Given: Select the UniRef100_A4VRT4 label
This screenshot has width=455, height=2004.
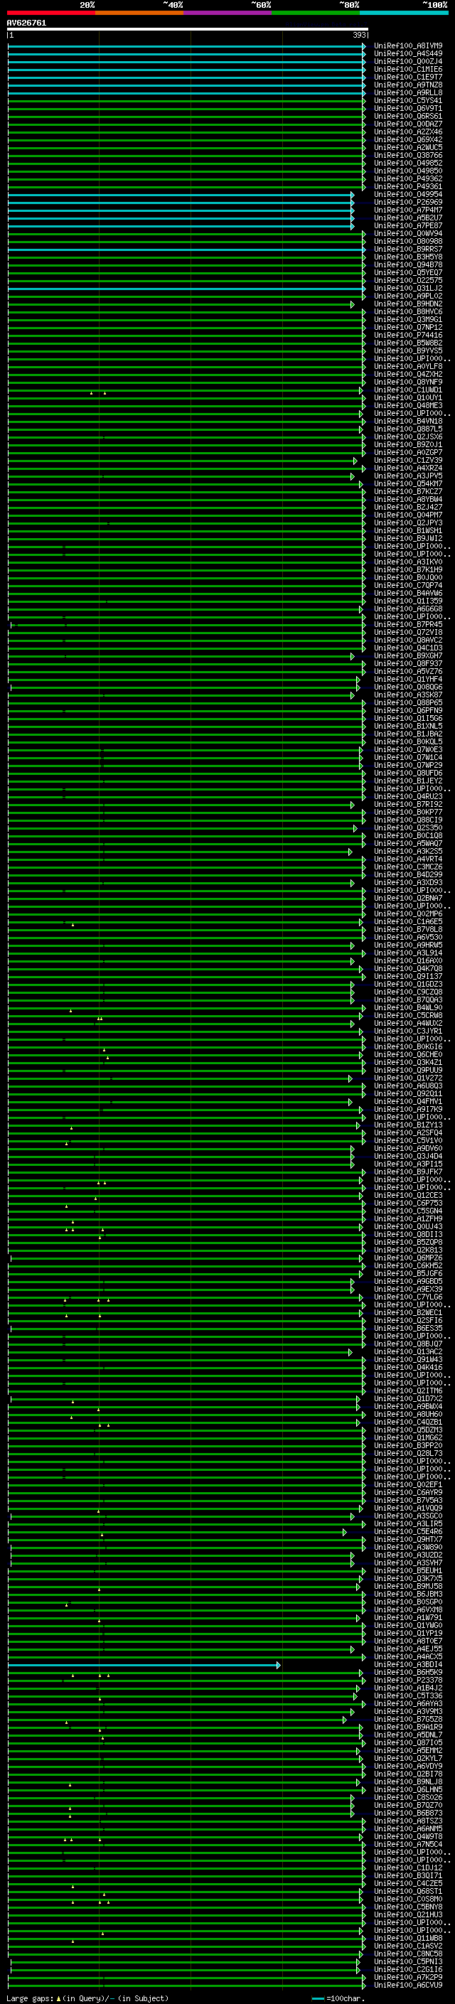Looking at the screenshot, I should [408, 859].
